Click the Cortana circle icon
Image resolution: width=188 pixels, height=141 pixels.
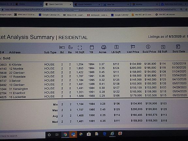49,135
